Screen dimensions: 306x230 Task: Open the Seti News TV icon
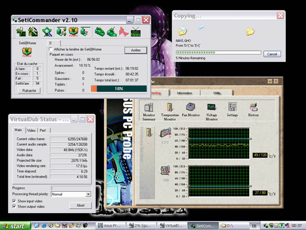pyautogui.click(x=136, y=32)
